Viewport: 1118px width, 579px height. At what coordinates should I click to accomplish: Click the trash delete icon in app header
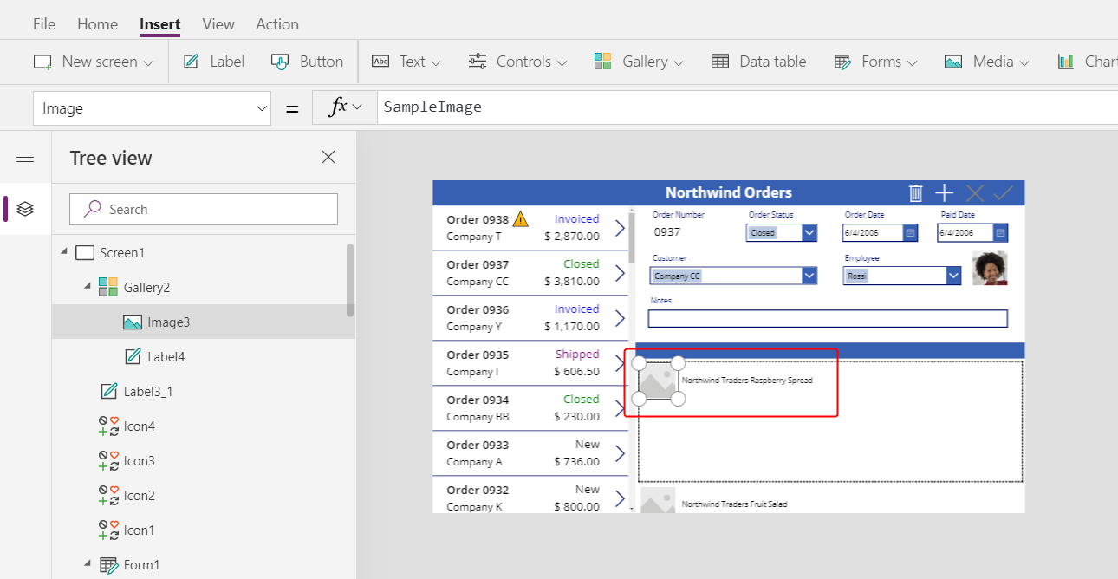915,193
